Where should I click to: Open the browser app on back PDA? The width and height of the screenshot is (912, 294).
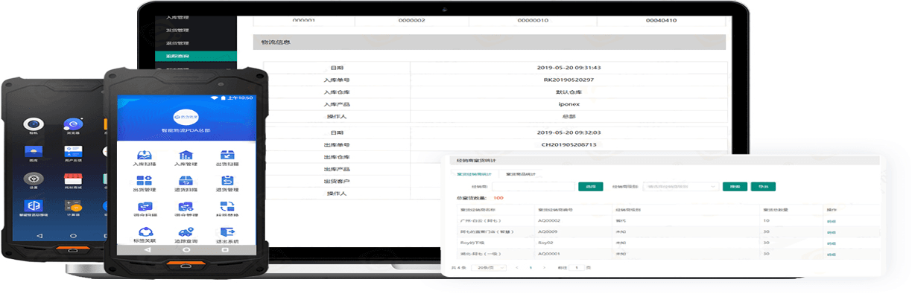(x=72, y=124)
